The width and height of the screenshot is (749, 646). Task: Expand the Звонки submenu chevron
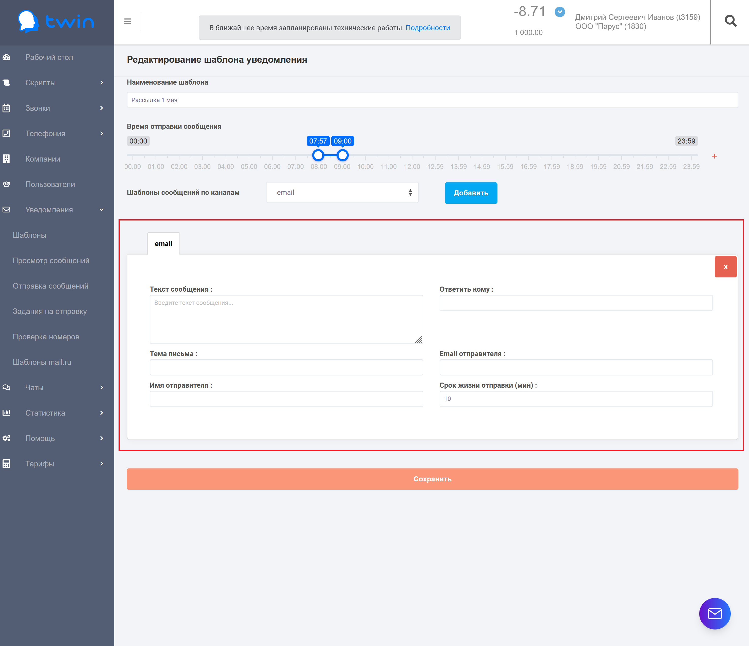[x=102, y=108]
